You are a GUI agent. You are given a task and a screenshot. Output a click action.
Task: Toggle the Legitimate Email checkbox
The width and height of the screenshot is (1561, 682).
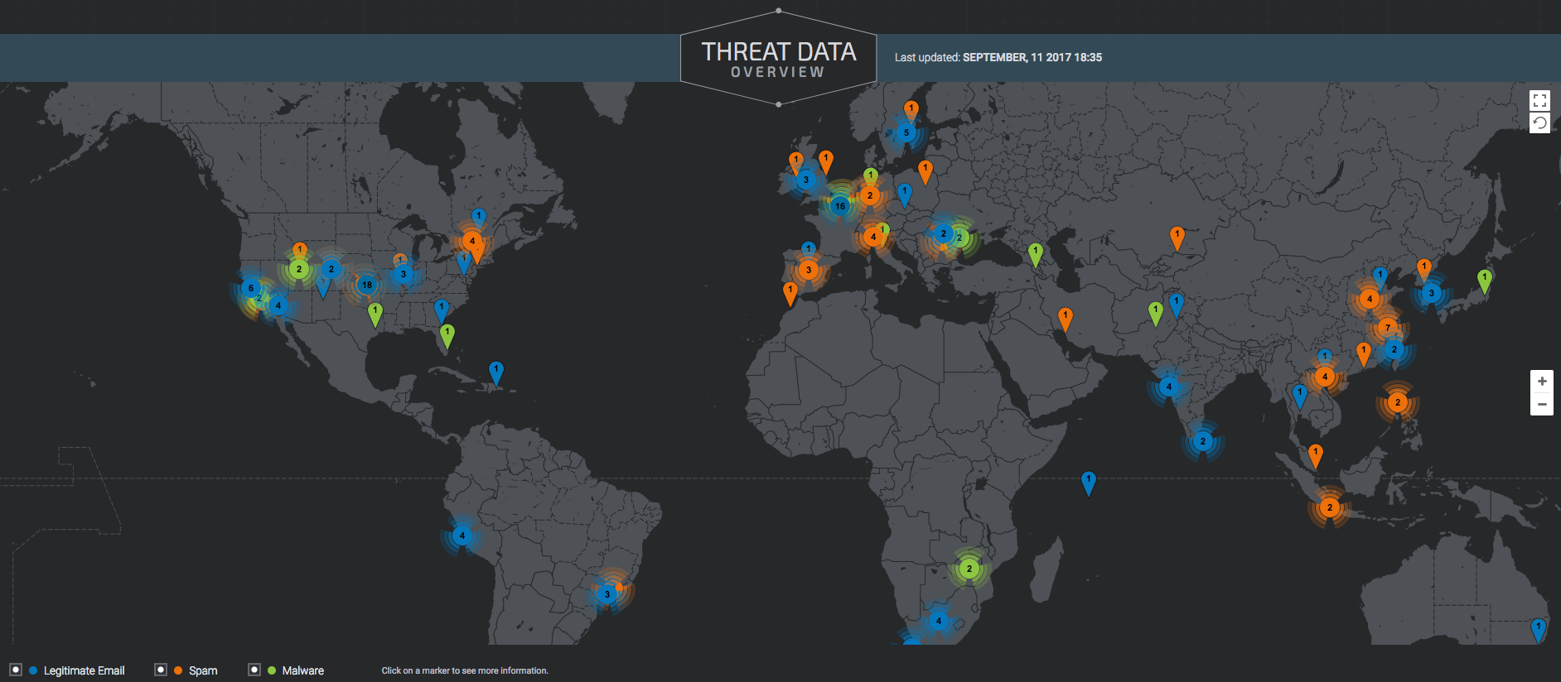coord(16,670)
